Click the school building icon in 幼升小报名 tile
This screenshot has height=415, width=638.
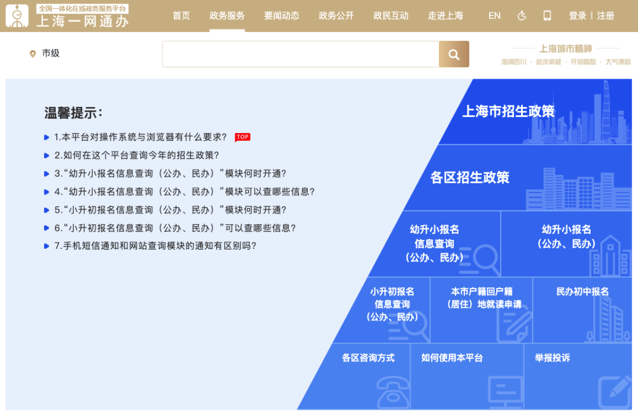pos(610,256)
